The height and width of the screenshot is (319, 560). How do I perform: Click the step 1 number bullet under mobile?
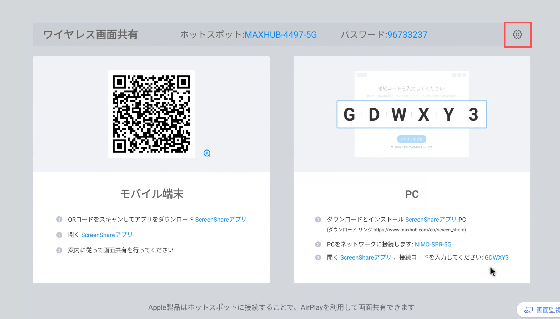(59, 219)
